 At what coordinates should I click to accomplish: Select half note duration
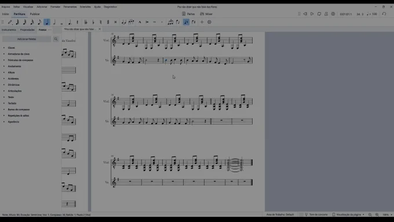54,22
